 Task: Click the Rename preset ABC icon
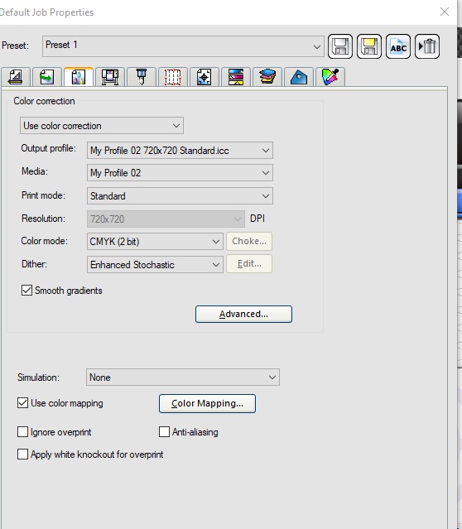(398, 46)
